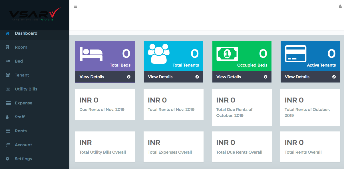Open the Due Rents of Nov, 2019 card

coord(105,104)
